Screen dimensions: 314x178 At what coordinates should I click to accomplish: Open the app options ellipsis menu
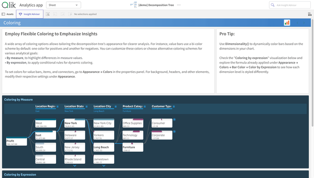[x=179, y=5]
